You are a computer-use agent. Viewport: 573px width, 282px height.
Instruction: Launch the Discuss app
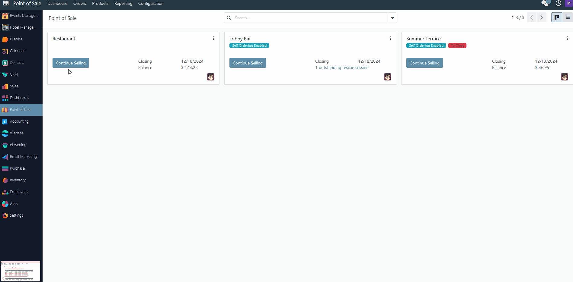(x=21, y=39)
